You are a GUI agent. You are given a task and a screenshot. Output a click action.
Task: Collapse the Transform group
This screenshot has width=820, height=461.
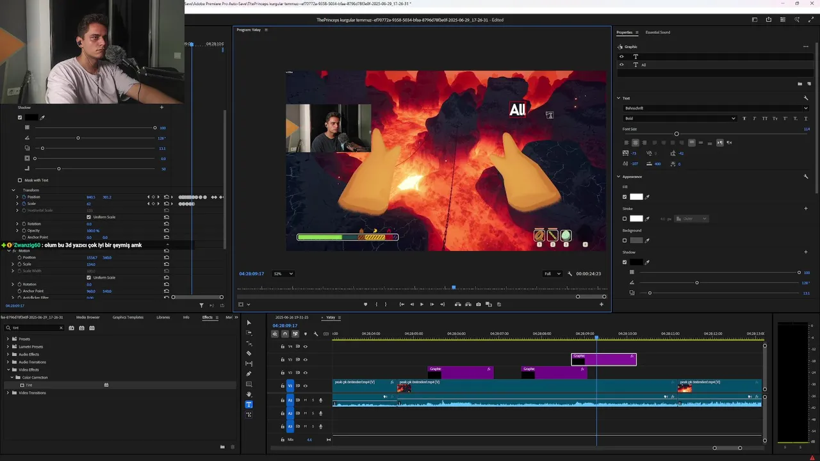[x=13, y=190]
